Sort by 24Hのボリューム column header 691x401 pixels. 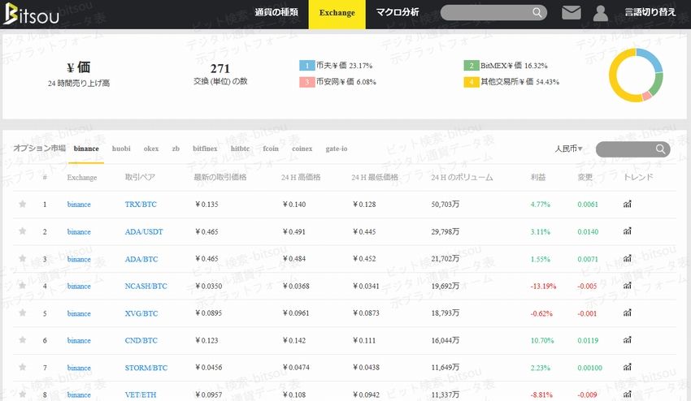(x=462, y=177)
